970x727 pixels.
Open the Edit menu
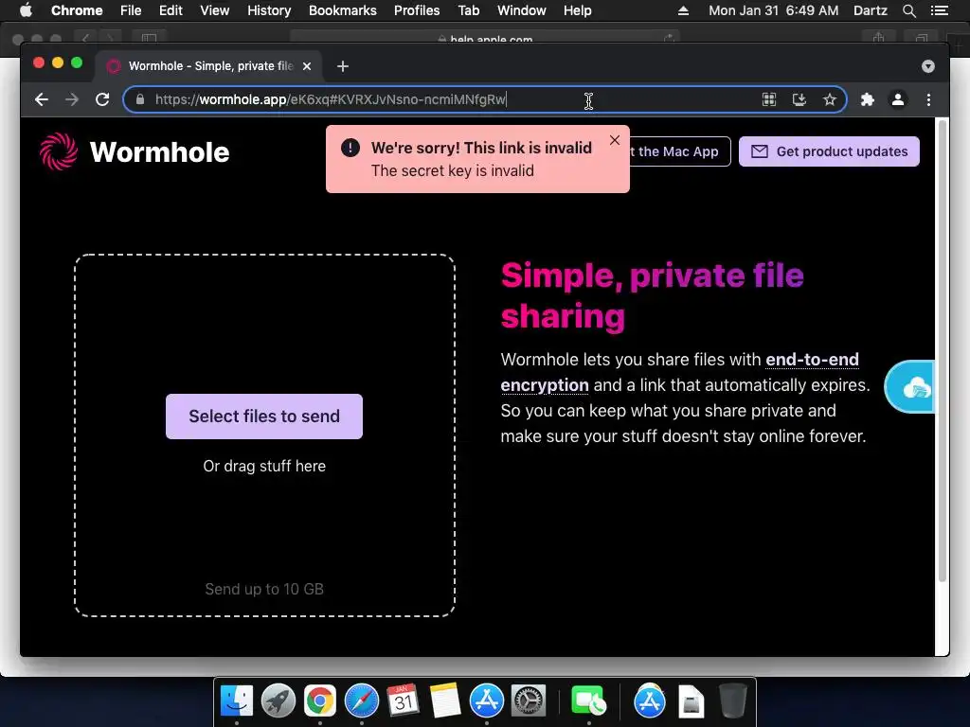click(x=171, y=10)
